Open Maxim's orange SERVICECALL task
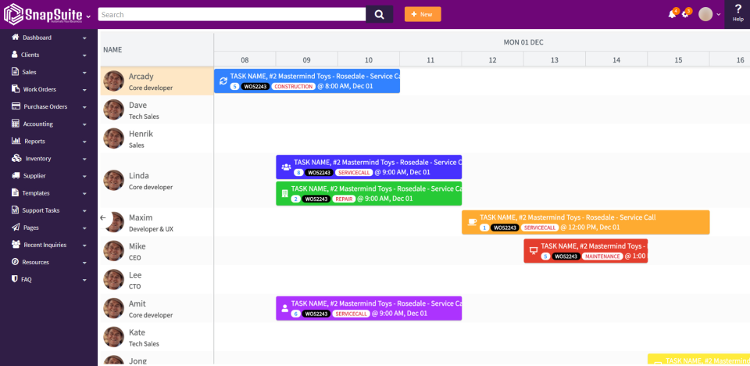The image size is (750, 366). pyautogui.click(x=585, y=222)
